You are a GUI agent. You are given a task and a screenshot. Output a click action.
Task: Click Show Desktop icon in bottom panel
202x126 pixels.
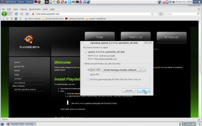(2, 124)
